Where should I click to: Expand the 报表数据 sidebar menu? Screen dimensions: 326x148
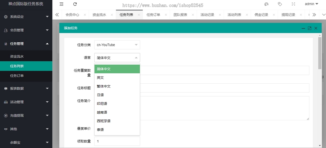point(26,88)
